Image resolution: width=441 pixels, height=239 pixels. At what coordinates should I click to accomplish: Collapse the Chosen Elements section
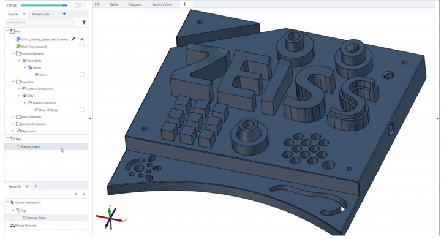pos(7,202)
